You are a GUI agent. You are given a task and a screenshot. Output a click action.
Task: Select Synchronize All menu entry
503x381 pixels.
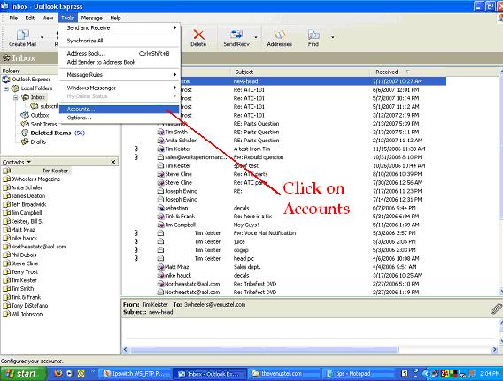tap(119, 41)
